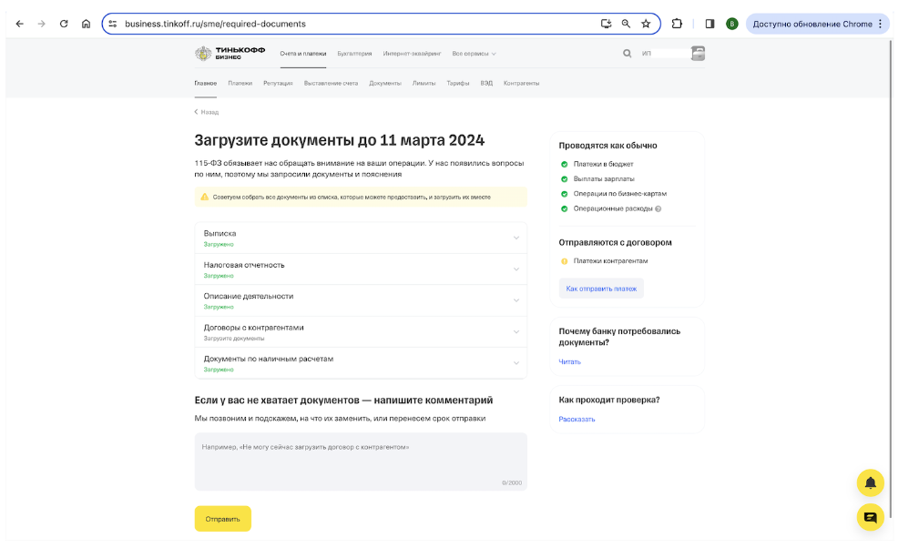The width and height of the screenshot is (919, 558).
Task: Reload the page with the refresh icon
Action: click(64, 24)
